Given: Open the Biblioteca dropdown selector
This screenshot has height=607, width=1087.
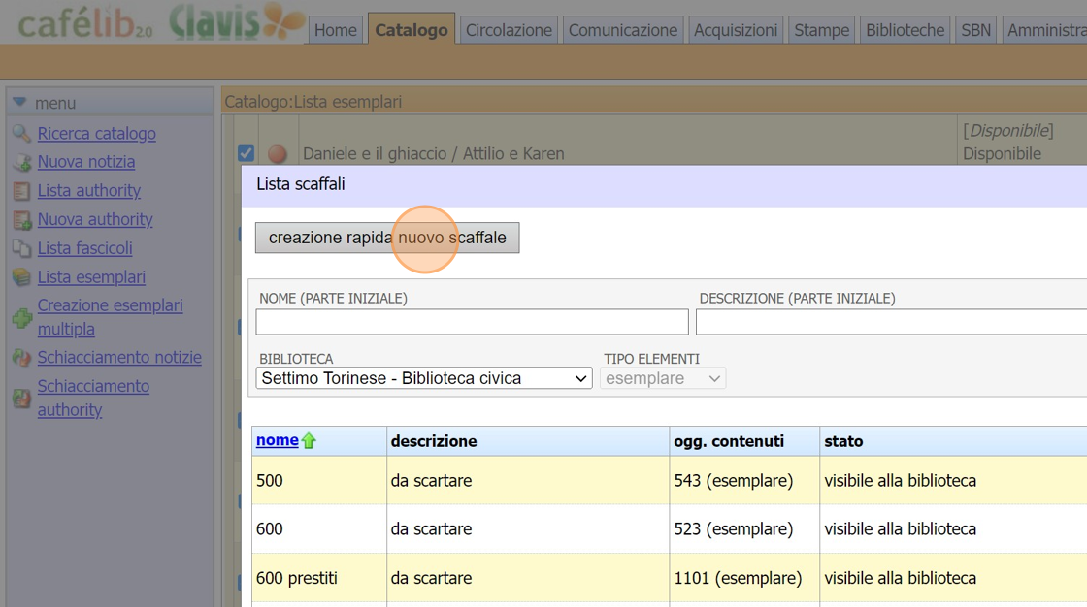Looking at the screenshot, I should pos(424,378).
